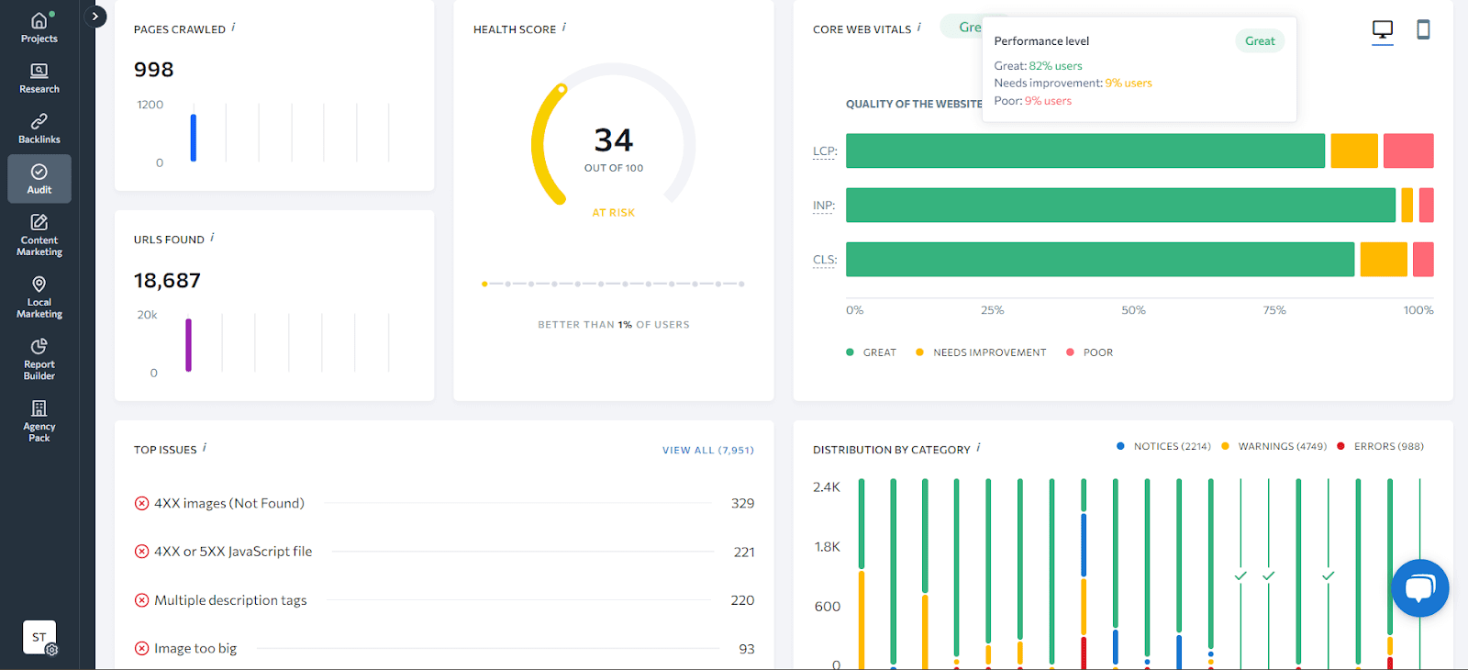Select the Audit sidebar item
The width and height of the screenshot is (1468, 670).
click(39, 179)
